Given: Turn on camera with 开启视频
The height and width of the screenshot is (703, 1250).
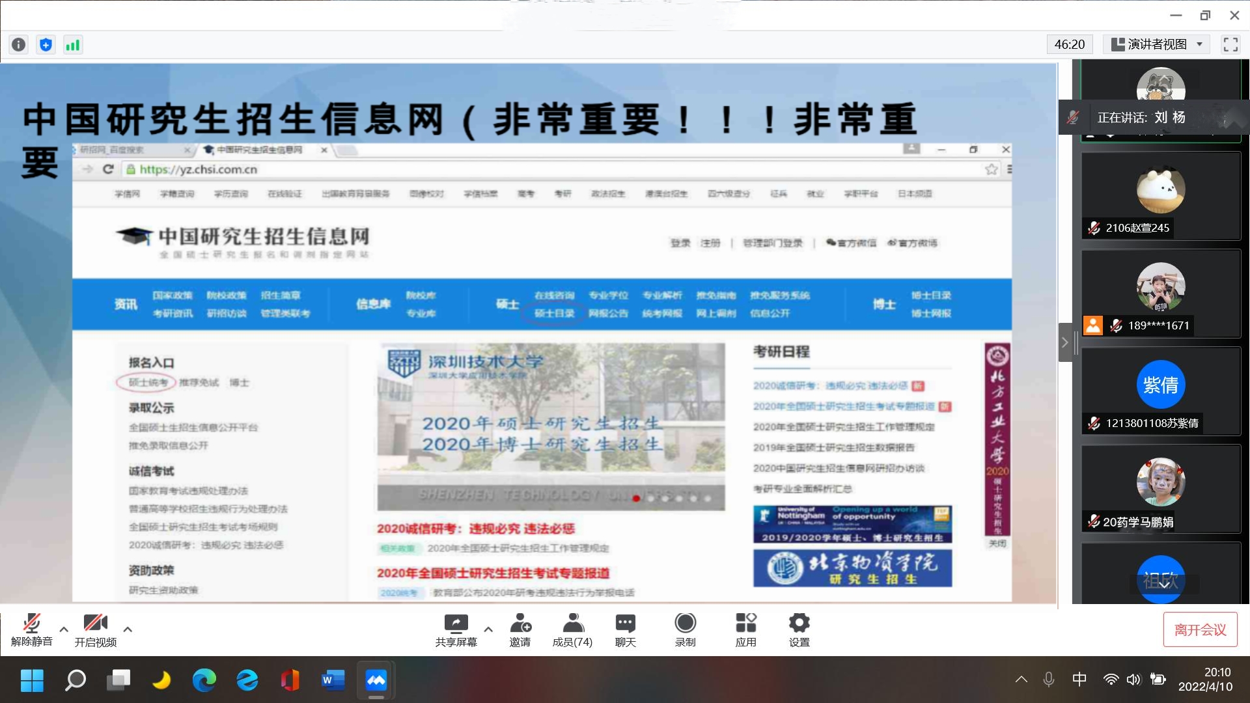Looking at the screenshot, I should pyautogui.click(x=95, y=630).
